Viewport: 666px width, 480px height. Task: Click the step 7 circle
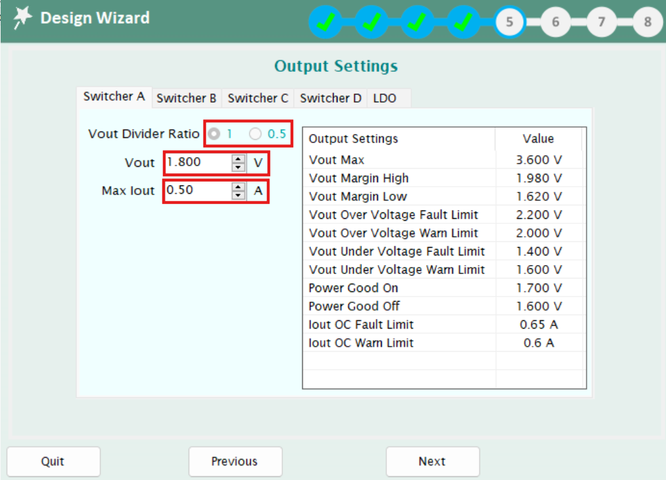click(x=601, y=22)
